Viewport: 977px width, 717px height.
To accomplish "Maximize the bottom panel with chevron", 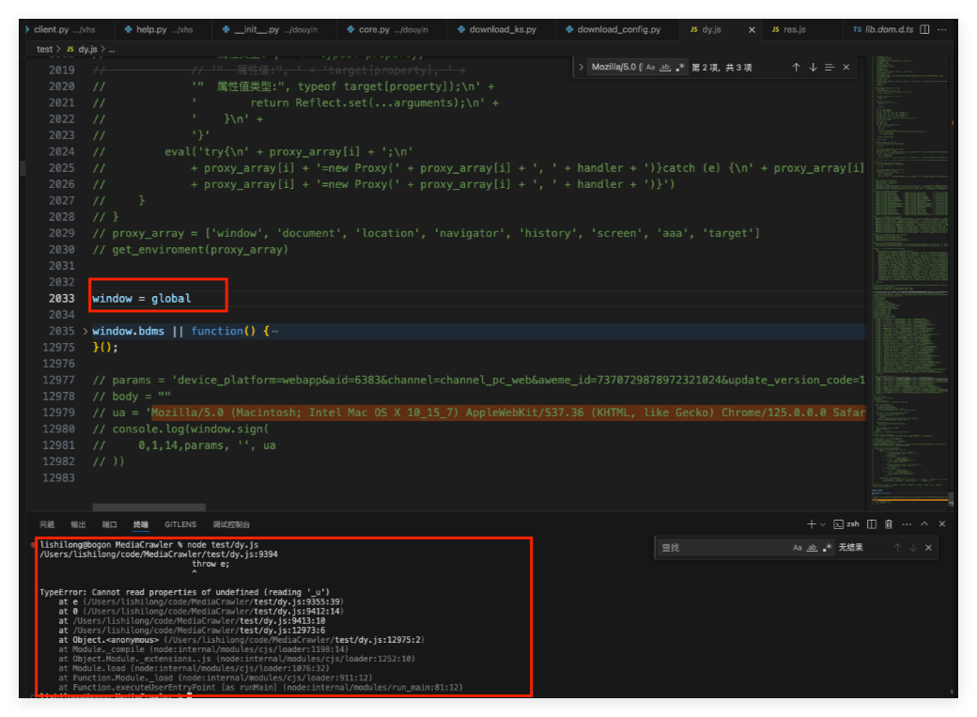I will click(x=924, y=524).
